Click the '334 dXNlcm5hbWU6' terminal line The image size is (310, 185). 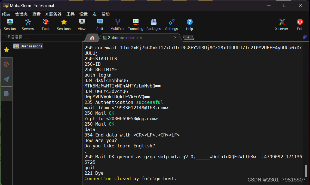point(106,81)
